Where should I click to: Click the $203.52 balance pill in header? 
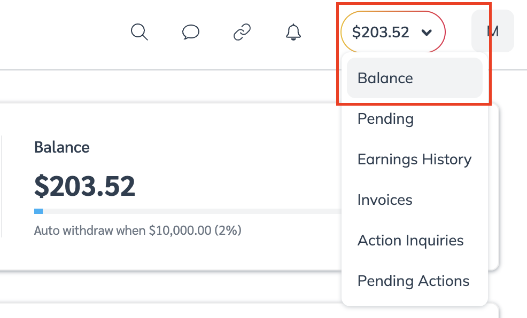coord(381,32)
